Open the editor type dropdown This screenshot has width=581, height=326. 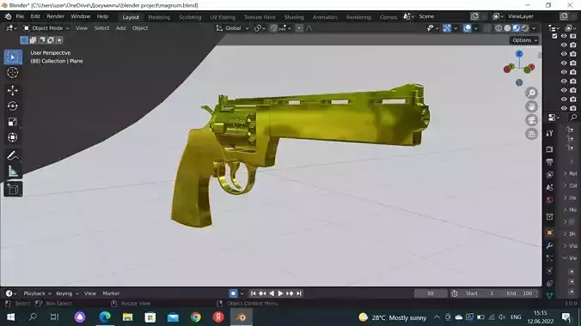(11, 28)
